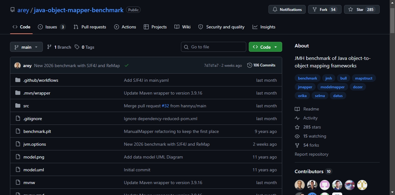395x195 pixels.
Task: Open the .gitignore file
Action: (32, 119)
